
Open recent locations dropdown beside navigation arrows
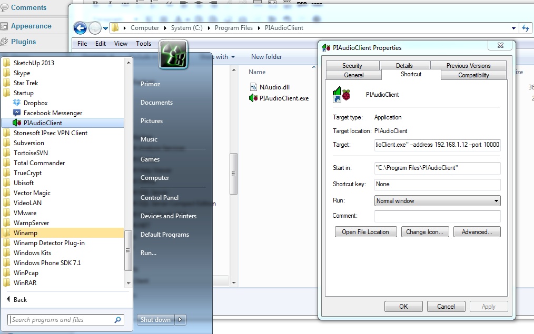[x=105, y=28]
